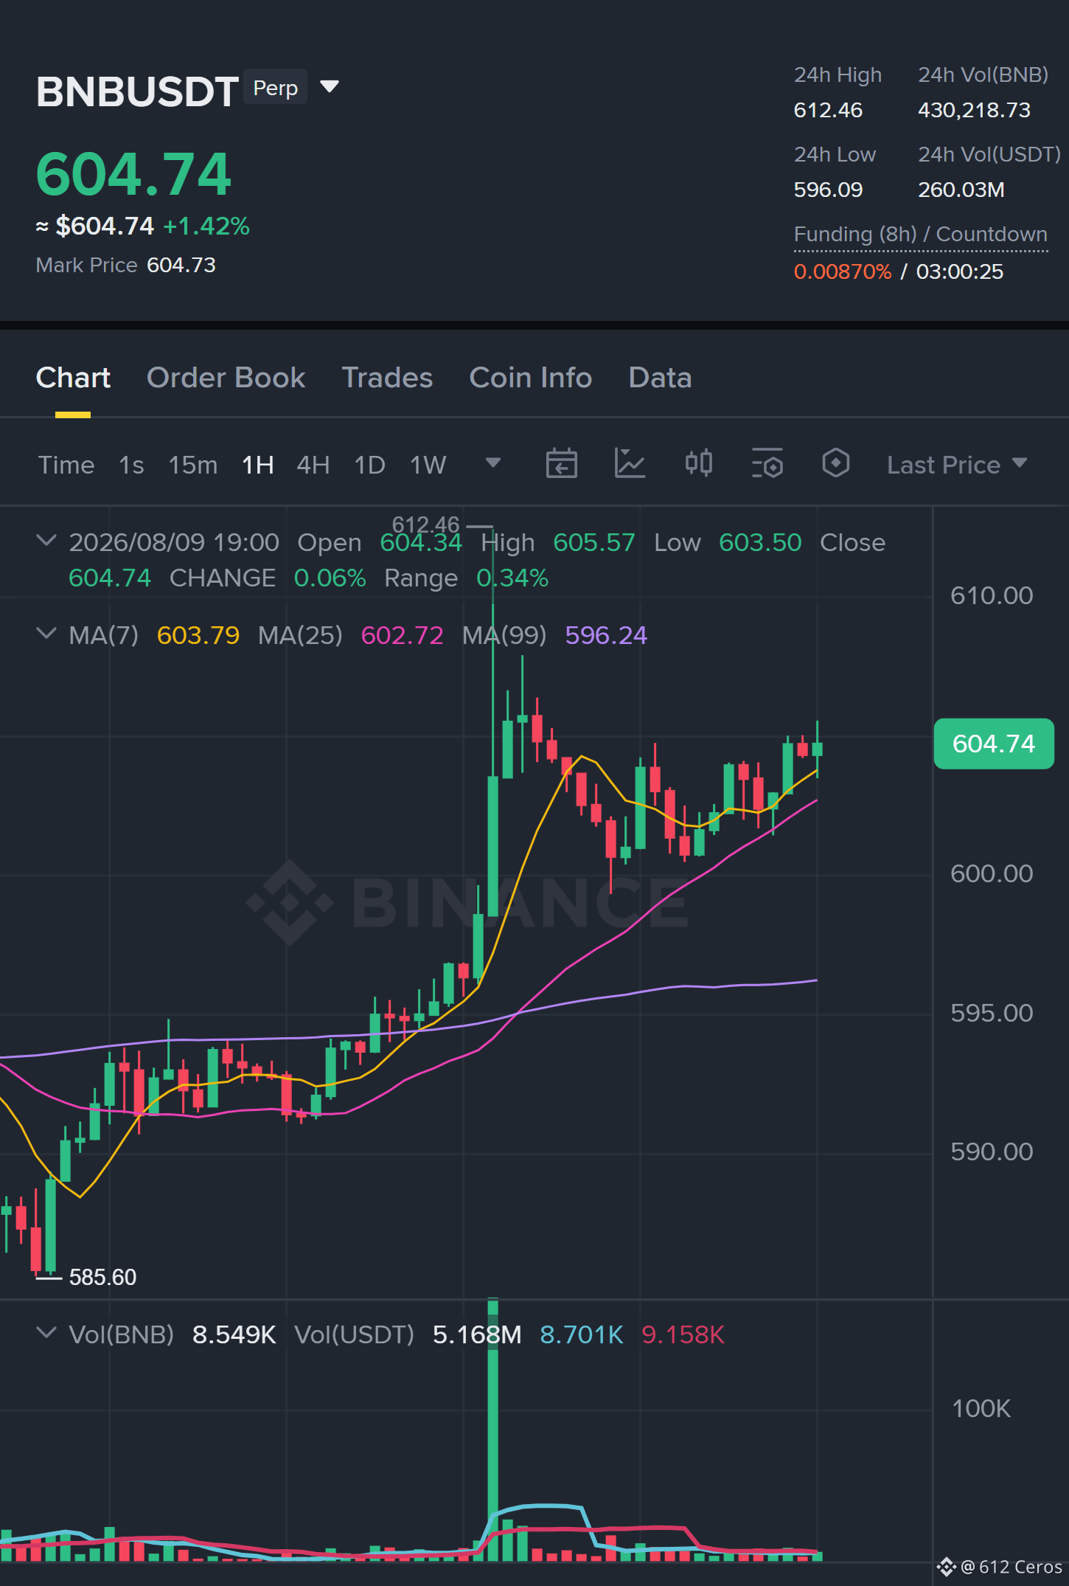Viewport: 1069px width, 1586px height.
Task: Switch to the Coin Info tab
Action: 531,378
